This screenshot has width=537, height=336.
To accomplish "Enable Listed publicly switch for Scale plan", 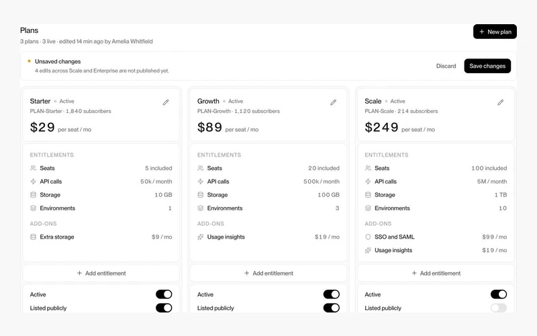I will [499, 308].
